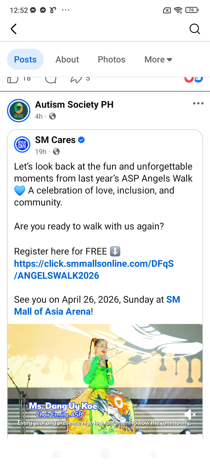Tap the back arrow icon
Image resolution: width=210 pixels, height=467 pixels.
pyautogui.click(x=14, y=29)
